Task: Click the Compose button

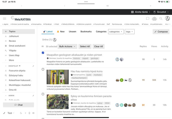Action: (161, 32)
